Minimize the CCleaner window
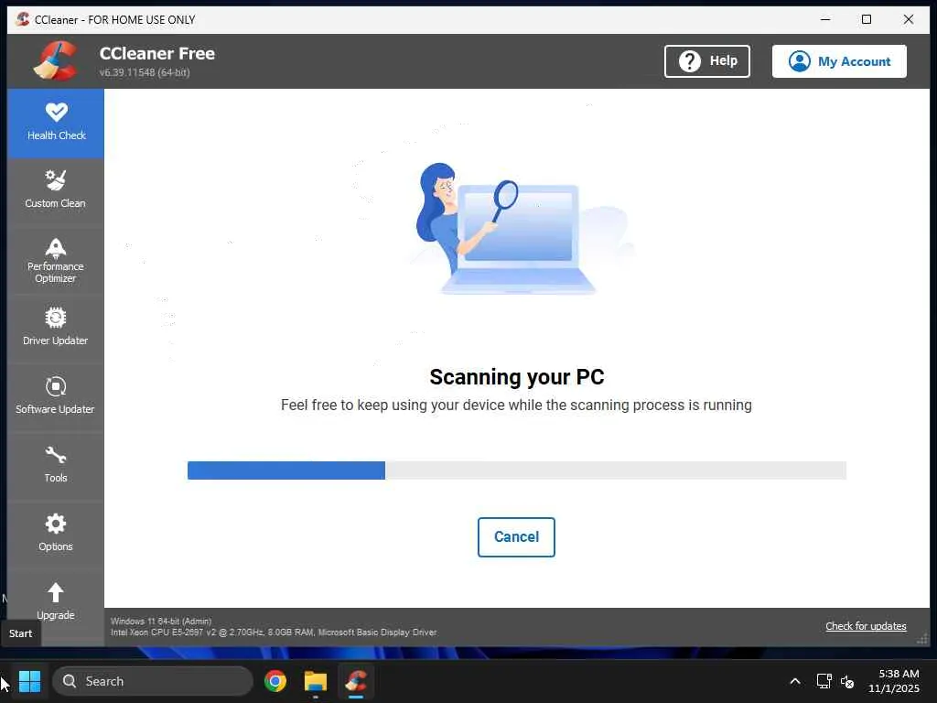 825,19
